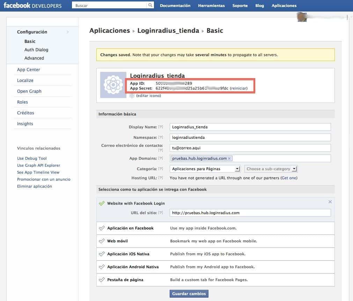Click the Display Name input field
353x301 pixels.
point(250,127)
